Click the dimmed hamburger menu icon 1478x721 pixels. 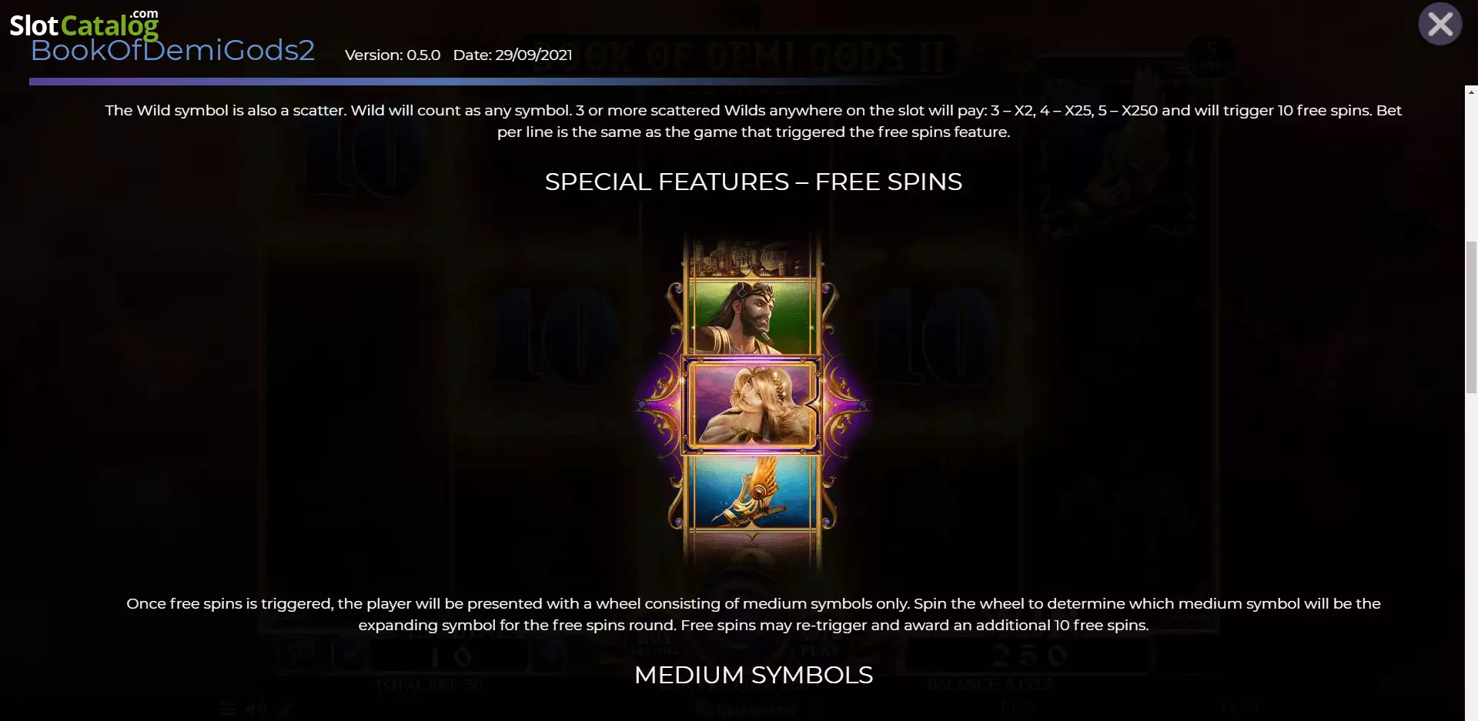pos(228,709)
